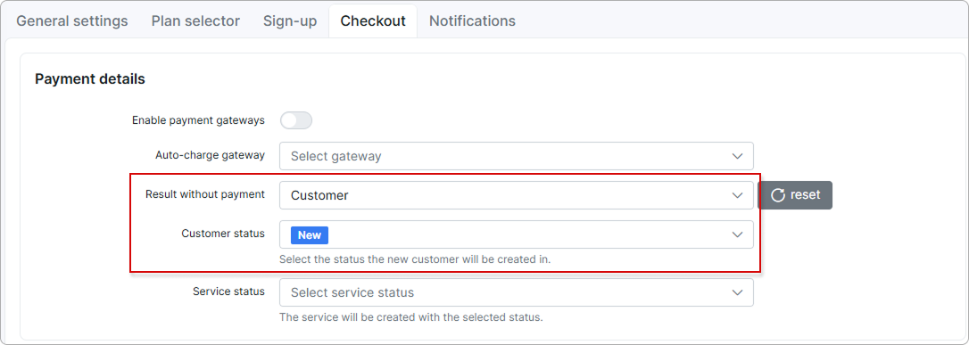Click 'The service will be created' hint text

click(x=411, y=318)
